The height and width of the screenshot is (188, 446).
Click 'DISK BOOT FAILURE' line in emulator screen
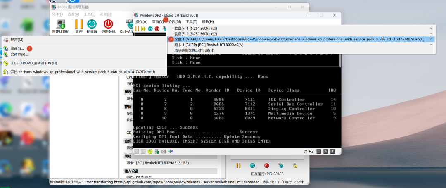coord(202,141)
